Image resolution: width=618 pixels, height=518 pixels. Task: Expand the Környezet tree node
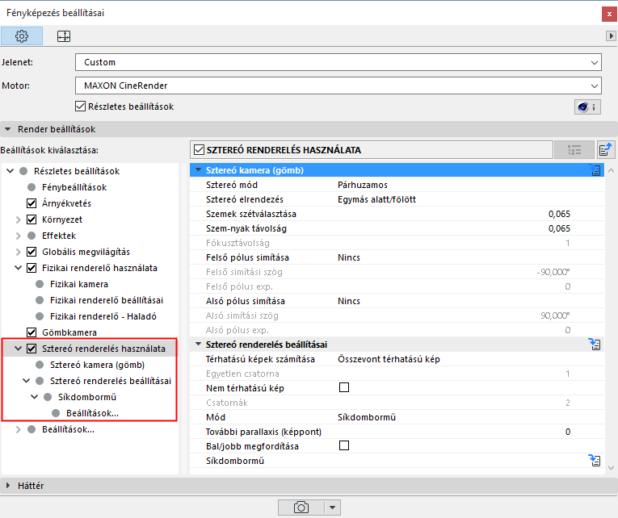(x=18, y=219)
